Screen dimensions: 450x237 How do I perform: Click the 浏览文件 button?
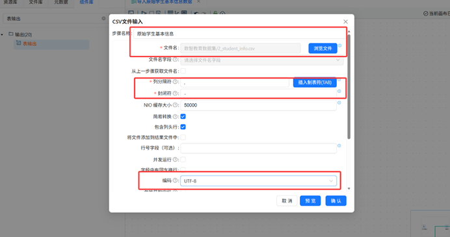pos(323,49)
